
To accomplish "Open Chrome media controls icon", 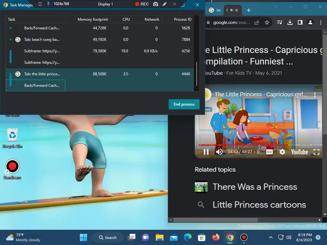I will pos(279,23).
